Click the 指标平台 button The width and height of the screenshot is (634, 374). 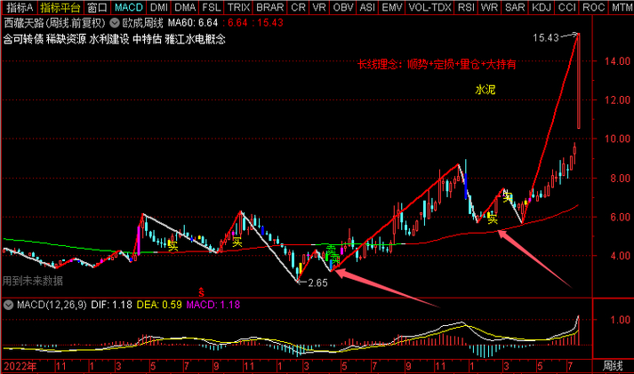(x=60, y=7)
